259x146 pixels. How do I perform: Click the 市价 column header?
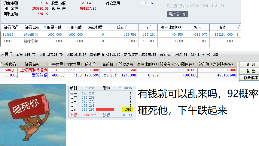(x=148, y=27)
